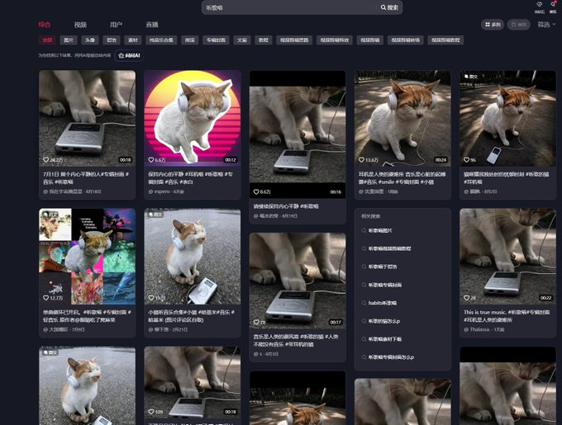This screenshot has width=562, height=425.
Task: Open related search 听歌猫素材下载
Action: (385, 339)
